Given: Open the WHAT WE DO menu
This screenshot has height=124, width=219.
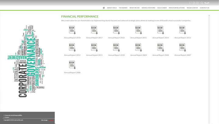Looking at the screenshot, I should 134,8.
